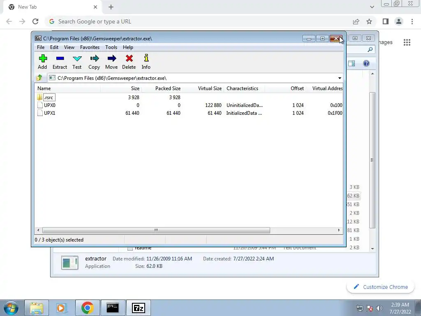Click the Chrome share page icon
This screenshot has width=421, height=316.
click(356, 21)
